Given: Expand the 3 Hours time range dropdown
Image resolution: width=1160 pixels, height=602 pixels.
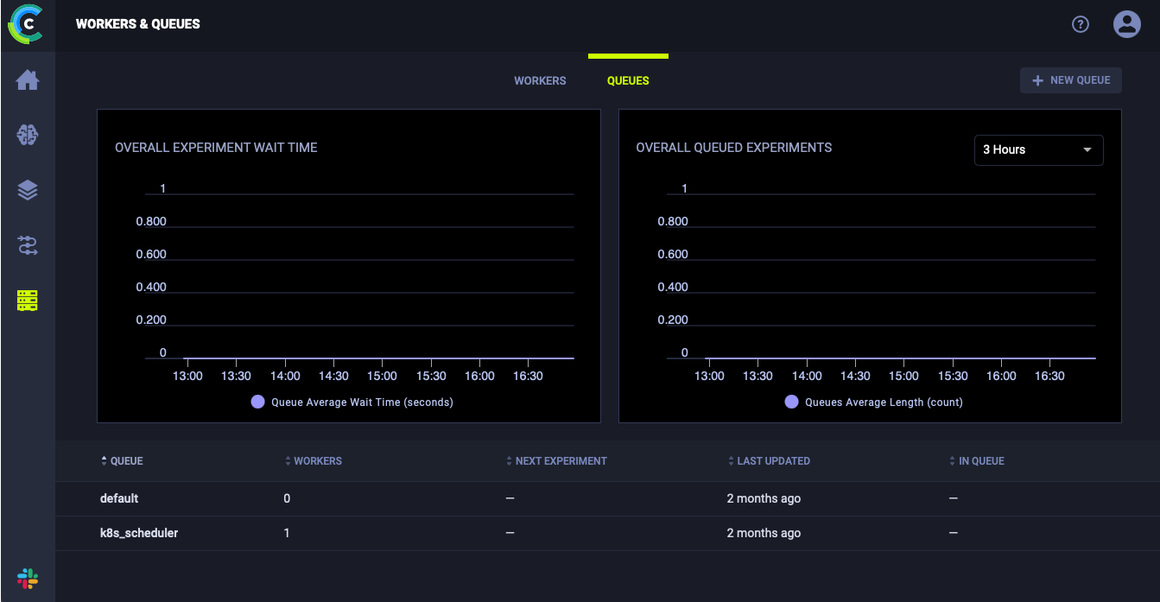Looking at the screenshot, I should 1038,149.
